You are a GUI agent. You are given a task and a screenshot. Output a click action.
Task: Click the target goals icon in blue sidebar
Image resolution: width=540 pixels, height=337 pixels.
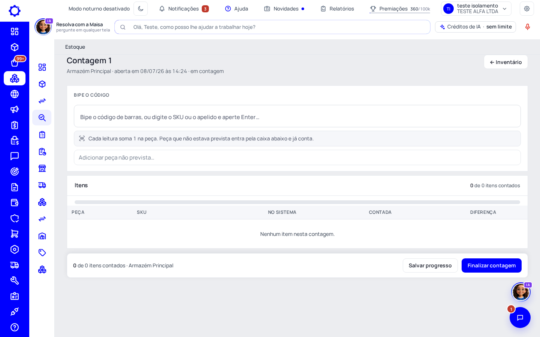15,171
